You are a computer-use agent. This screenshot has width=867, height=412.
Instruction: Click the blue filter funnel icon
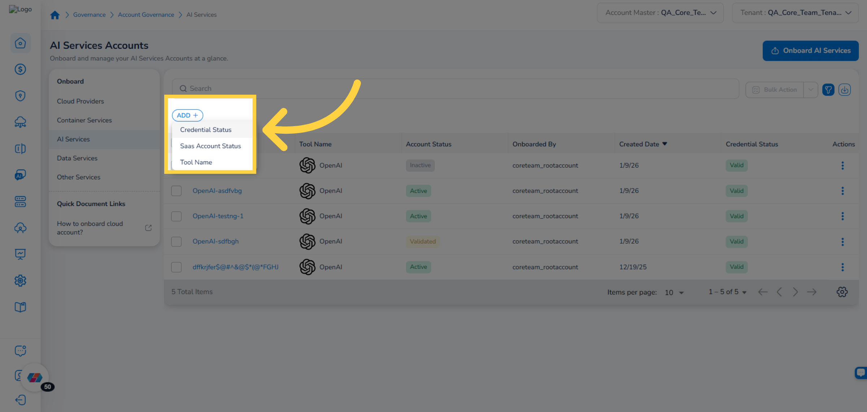pyautogui.click(x=828, y=90)
